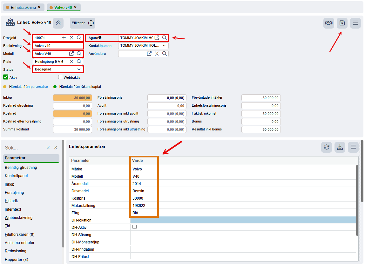Search for a Prosjekt
This screenshot has width=365, height=265.
pos(79,38)
